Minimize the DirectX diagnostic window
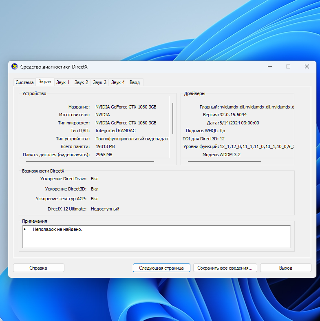Viewport: 320px width, 321px height. 270,67
